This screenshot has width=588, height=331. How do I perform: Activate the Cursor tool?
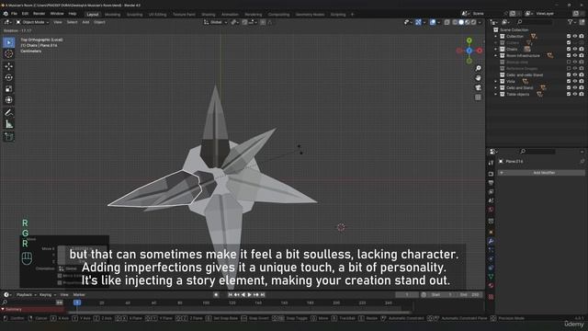[8, 53]
